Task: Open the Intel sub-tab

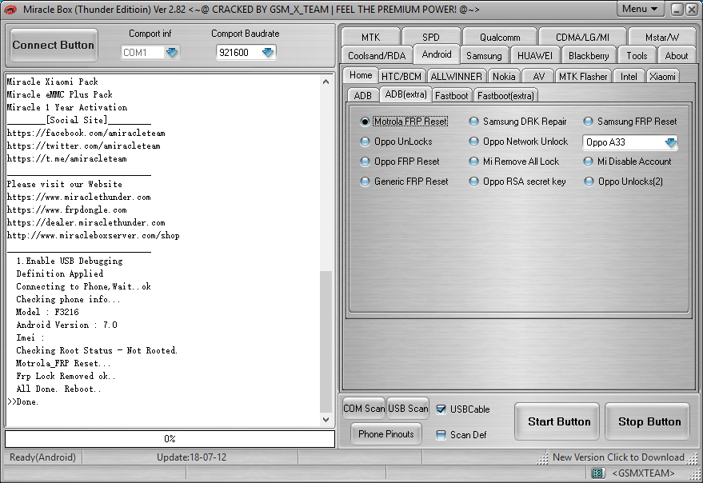Action: (629, 77)
